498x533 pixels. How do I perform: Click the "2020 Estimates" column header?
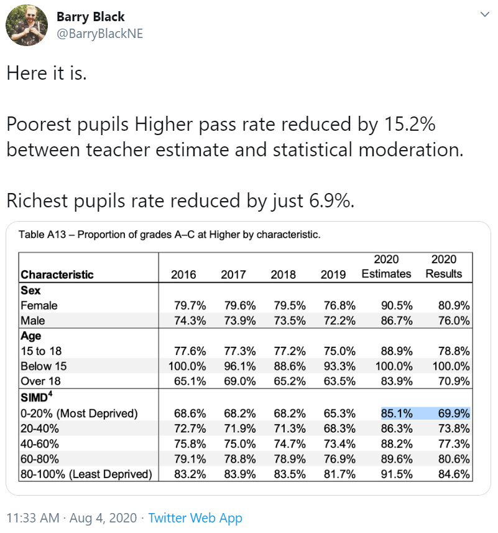[386, 266]
